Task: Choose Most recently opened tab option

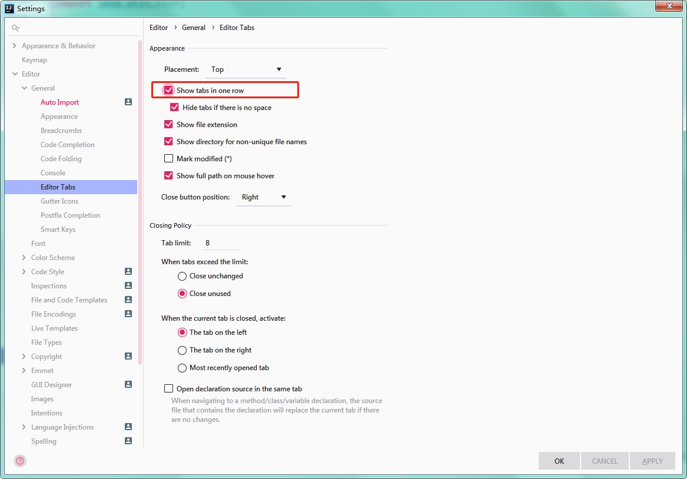Action: pos(182,368)
